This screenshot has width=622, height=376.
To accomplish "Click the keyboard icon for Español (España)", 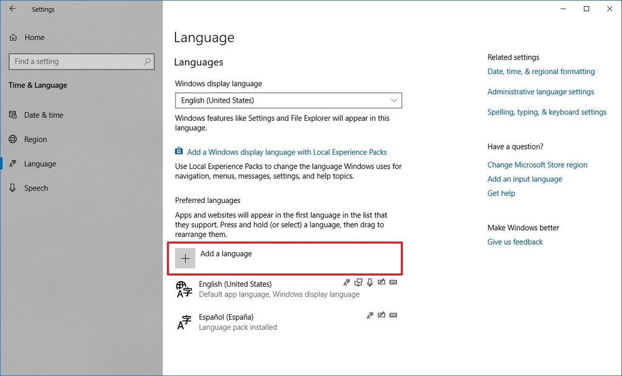I will click(x=393, y=315).
